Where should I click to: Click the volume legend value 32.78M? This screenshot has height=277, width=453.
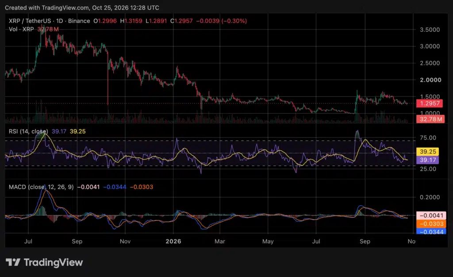coord(48,29)
